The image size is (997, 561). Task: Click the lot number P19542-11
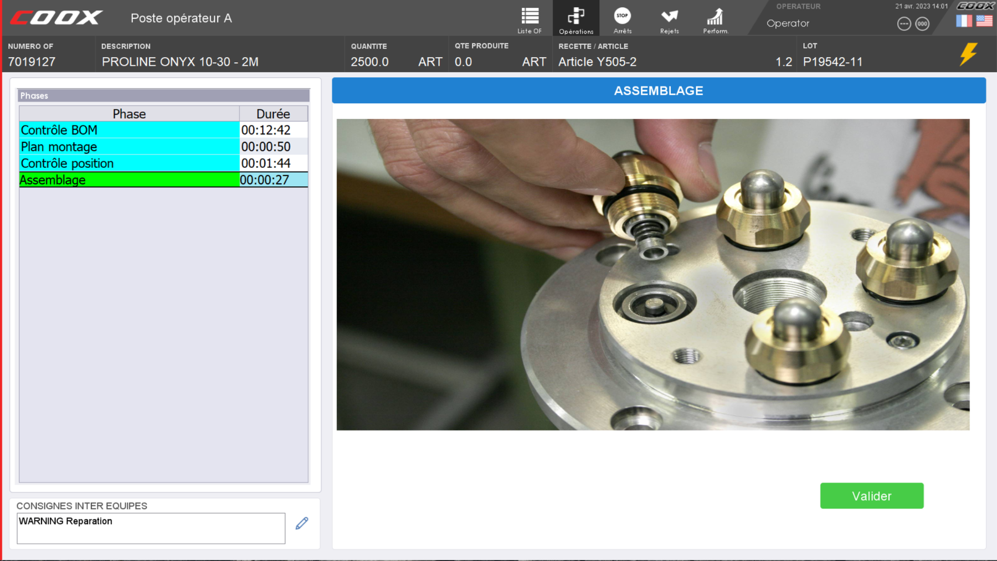click(x=832, y=61)
